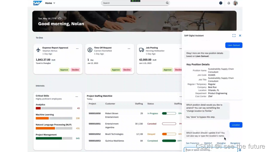Click Quimica Madrilenos customer

click(x=114, y=141)
